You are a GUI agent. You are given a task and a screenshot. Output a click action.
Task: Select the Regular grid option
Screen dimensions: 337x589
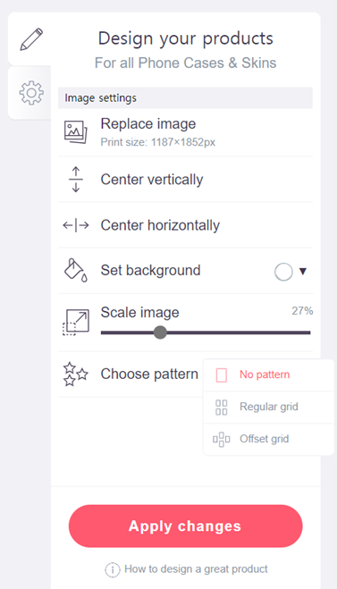pos(268,408)
